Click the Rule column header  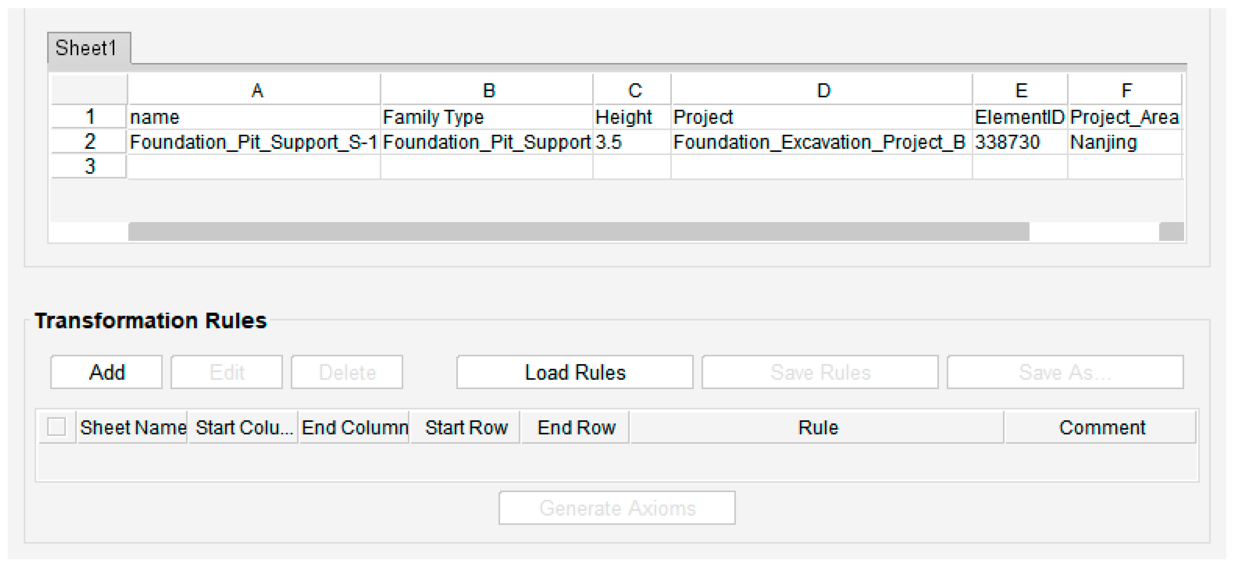coord(818,427)
